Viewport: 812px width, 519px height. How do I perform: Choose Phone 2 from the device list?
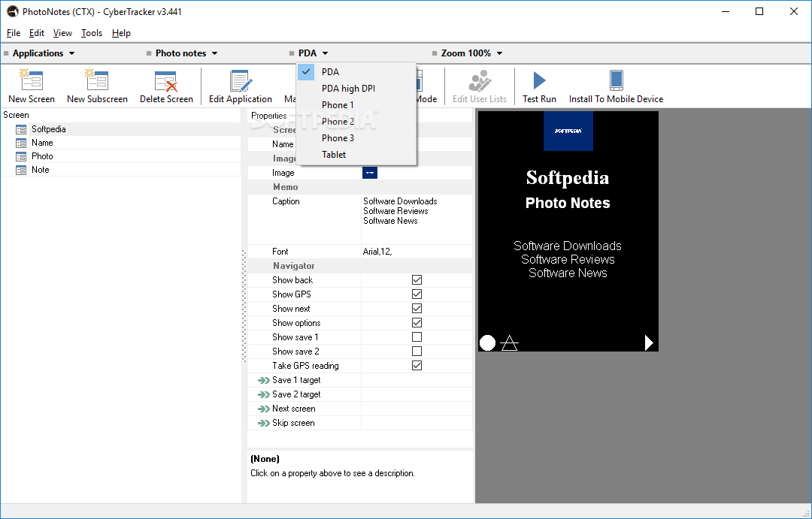pos(356,122)
